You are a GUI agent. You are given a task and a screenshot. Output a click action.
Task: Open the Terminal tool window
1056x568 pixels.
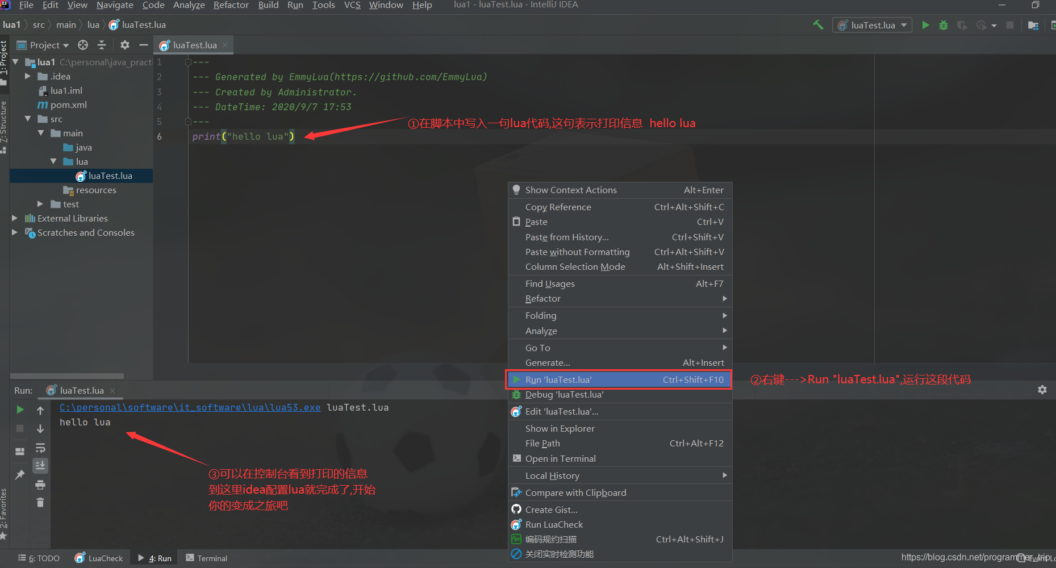click(207, 558)
